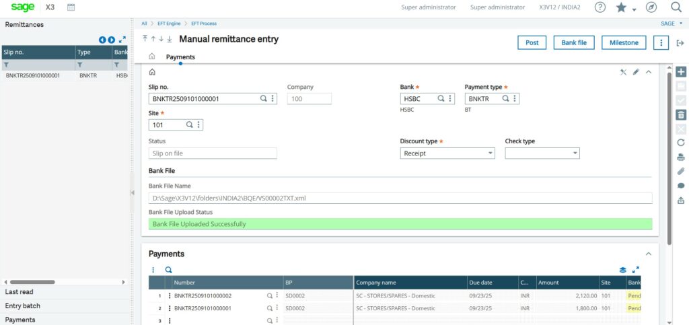Expand the Remittances list to full screen
689x325 pixels.
click(122, 40)
